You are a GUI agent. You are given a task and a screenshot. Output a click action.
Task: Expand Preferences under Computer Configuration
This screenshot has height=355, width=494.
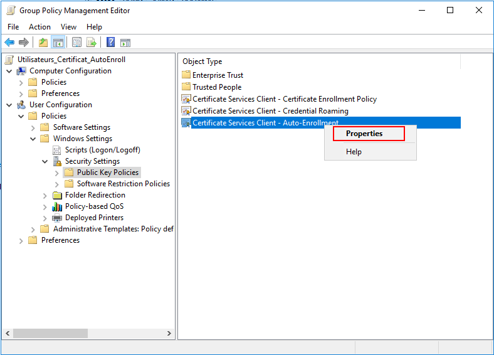coord(21,94)
